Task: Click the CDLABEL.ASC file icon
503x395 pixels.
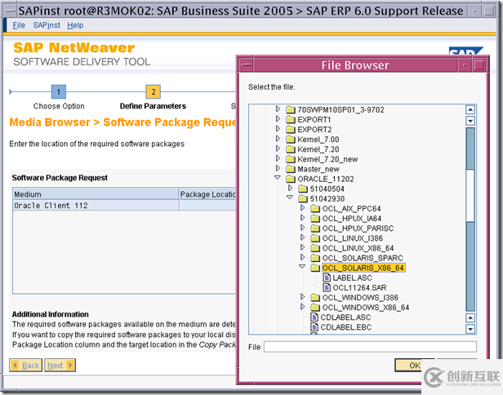Action: click(314, 317)
